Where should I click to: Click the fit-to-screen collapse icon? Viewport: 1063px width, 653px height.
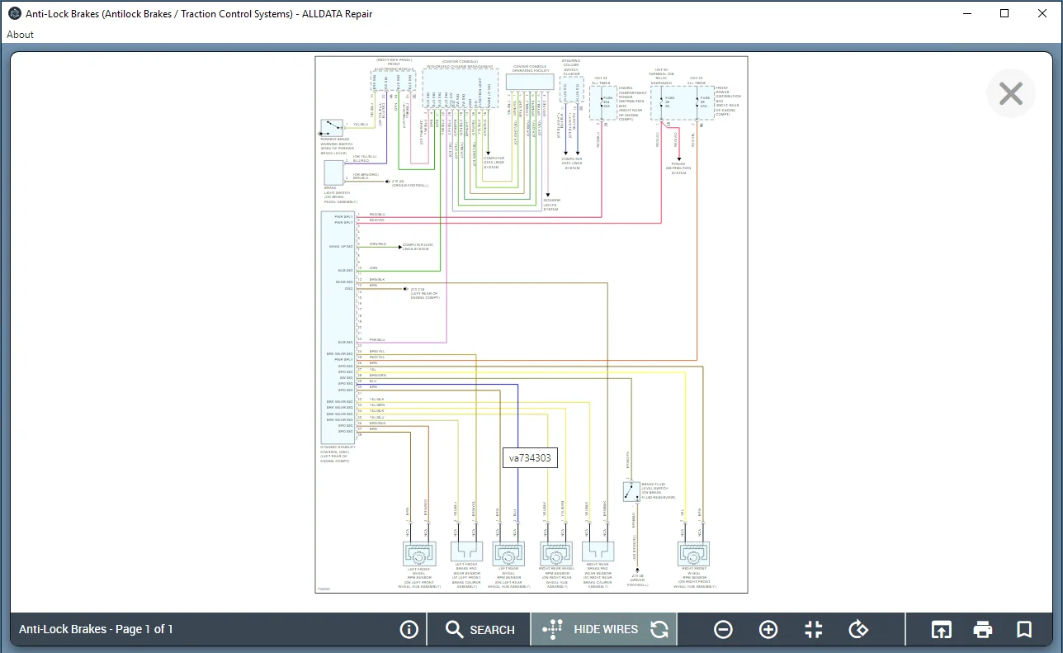(814, 630)
